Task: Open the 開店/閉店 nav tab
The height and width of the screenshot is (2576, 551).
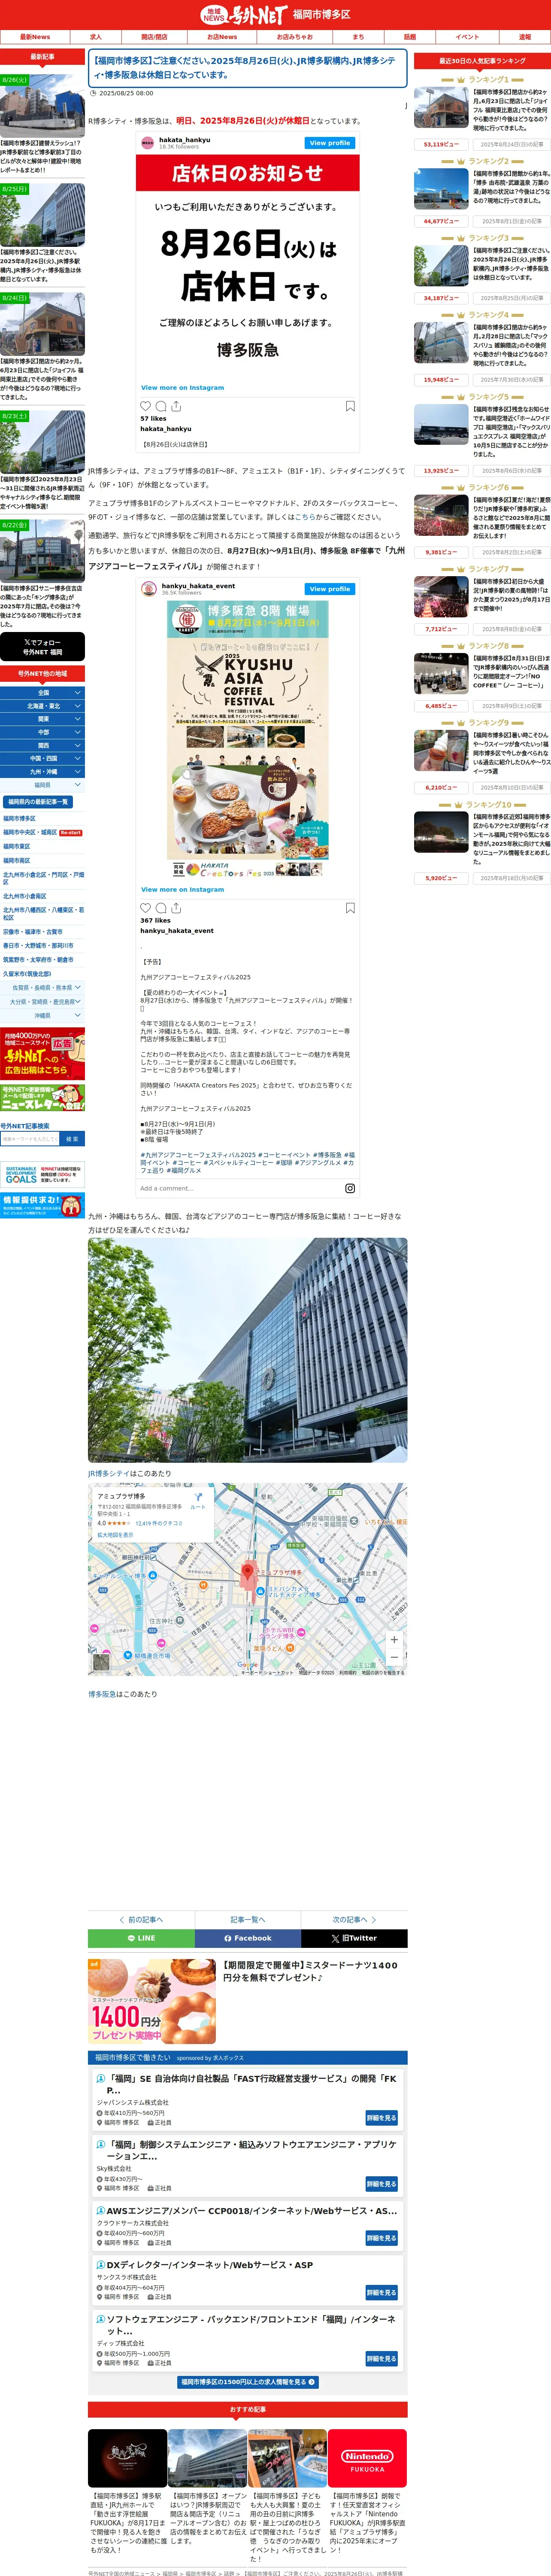Action: [154, 37]
